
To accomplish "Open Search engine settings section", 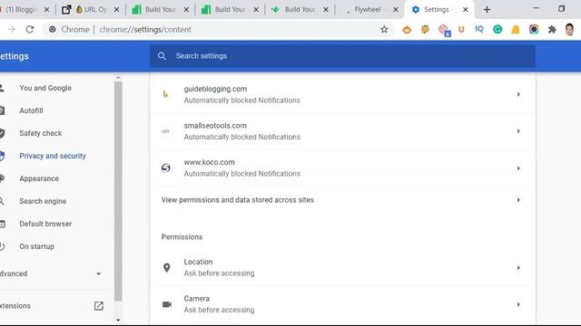I will coord(43,201).
